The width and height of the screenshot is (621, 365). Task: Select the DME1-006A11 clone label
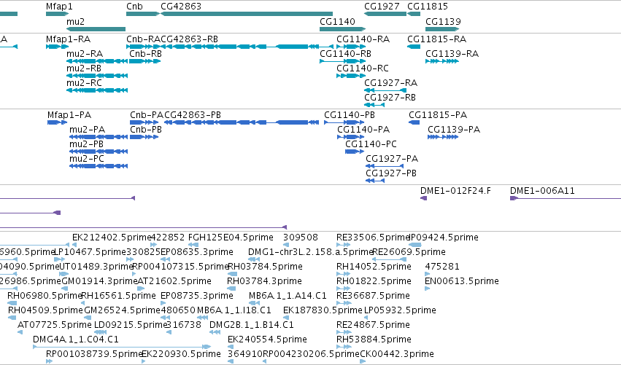click(x=542, y=191)
